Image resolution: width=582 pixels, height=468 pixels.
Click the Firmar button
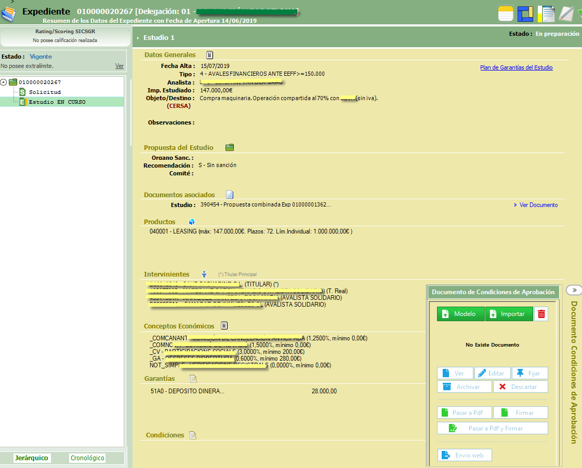[520, 412]
